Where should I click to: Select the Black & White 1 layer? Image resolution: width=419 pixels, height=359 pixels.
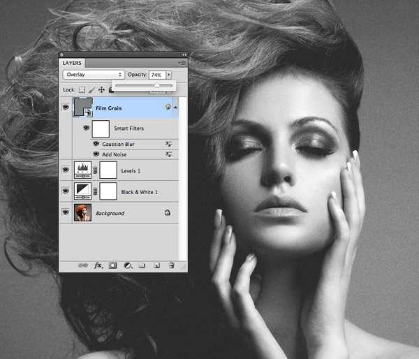pos(137,191)
